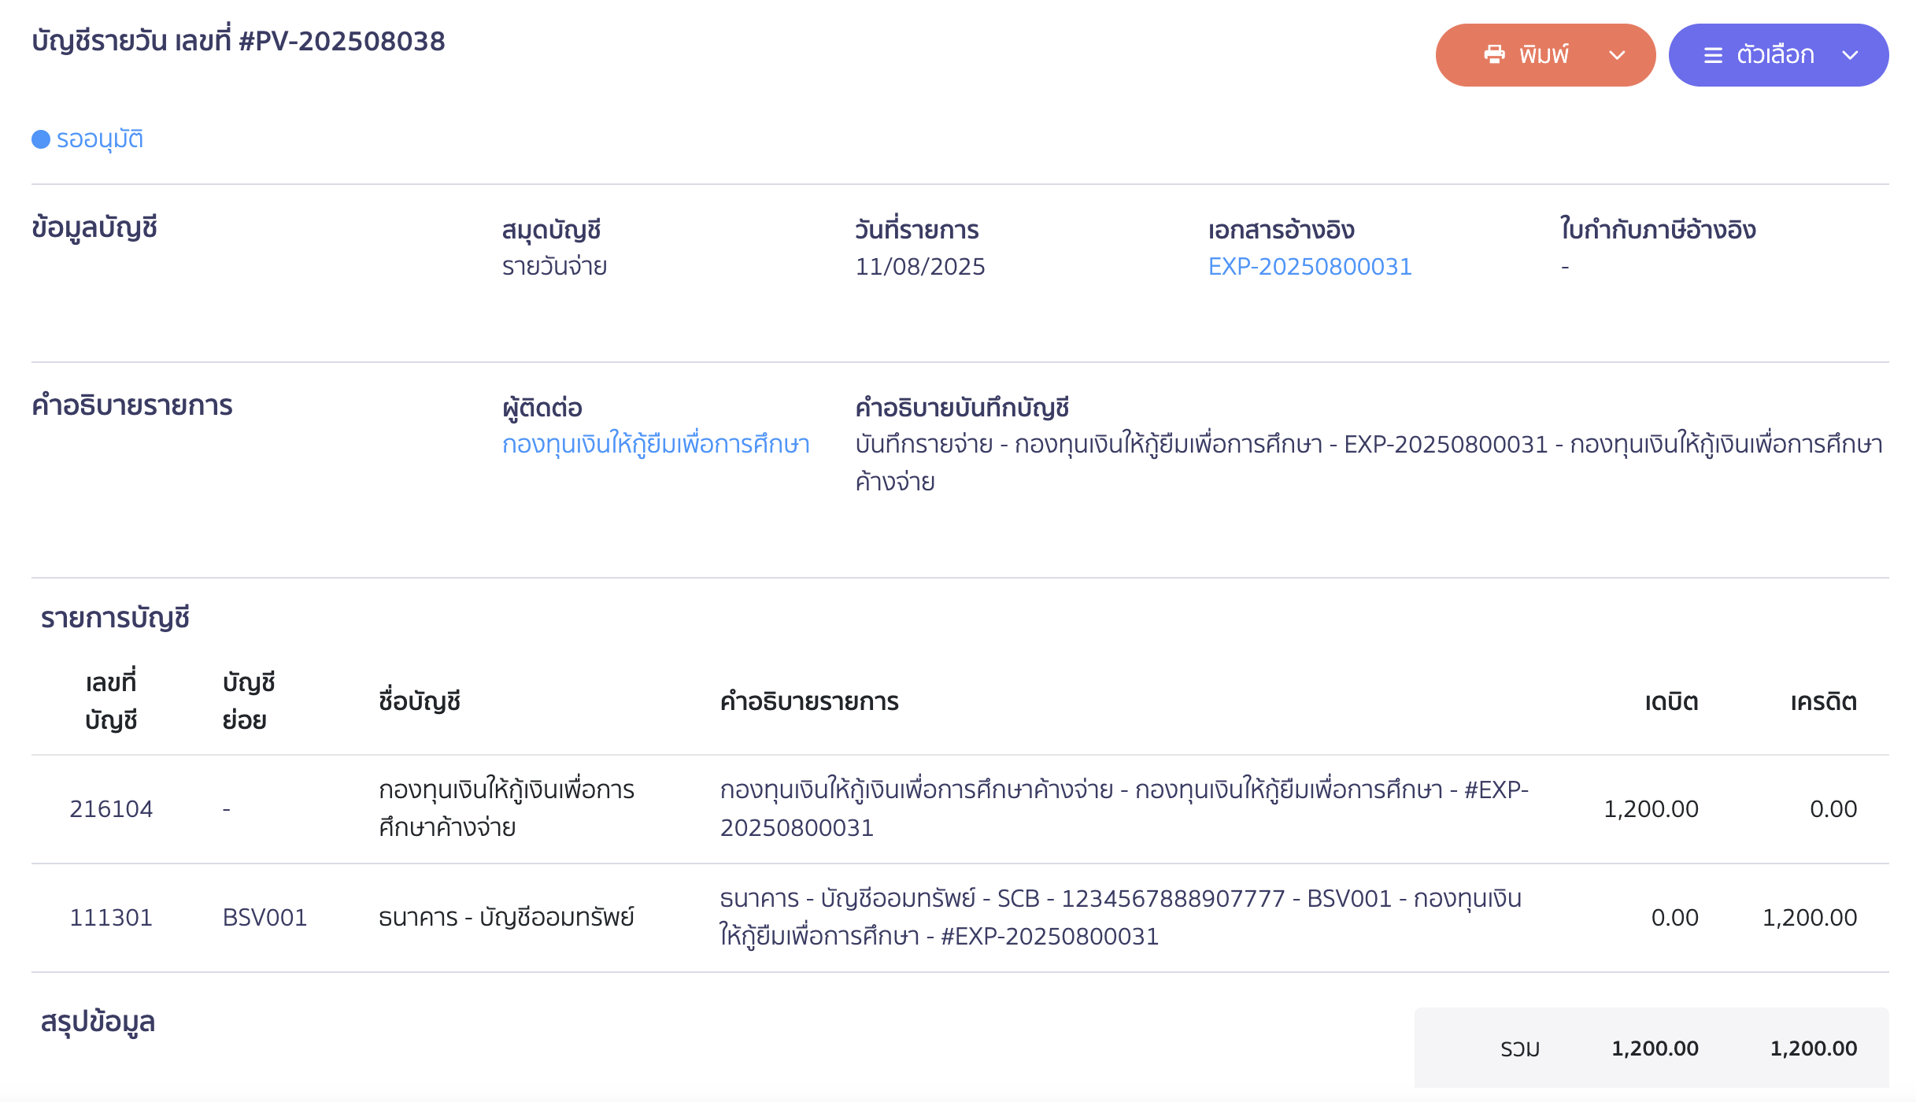1916x1102 pixels.
Task: Open contact กองทุนเงินให้กู้ยืมเพื่อการศึกษา link
Action: pos(656,445)
